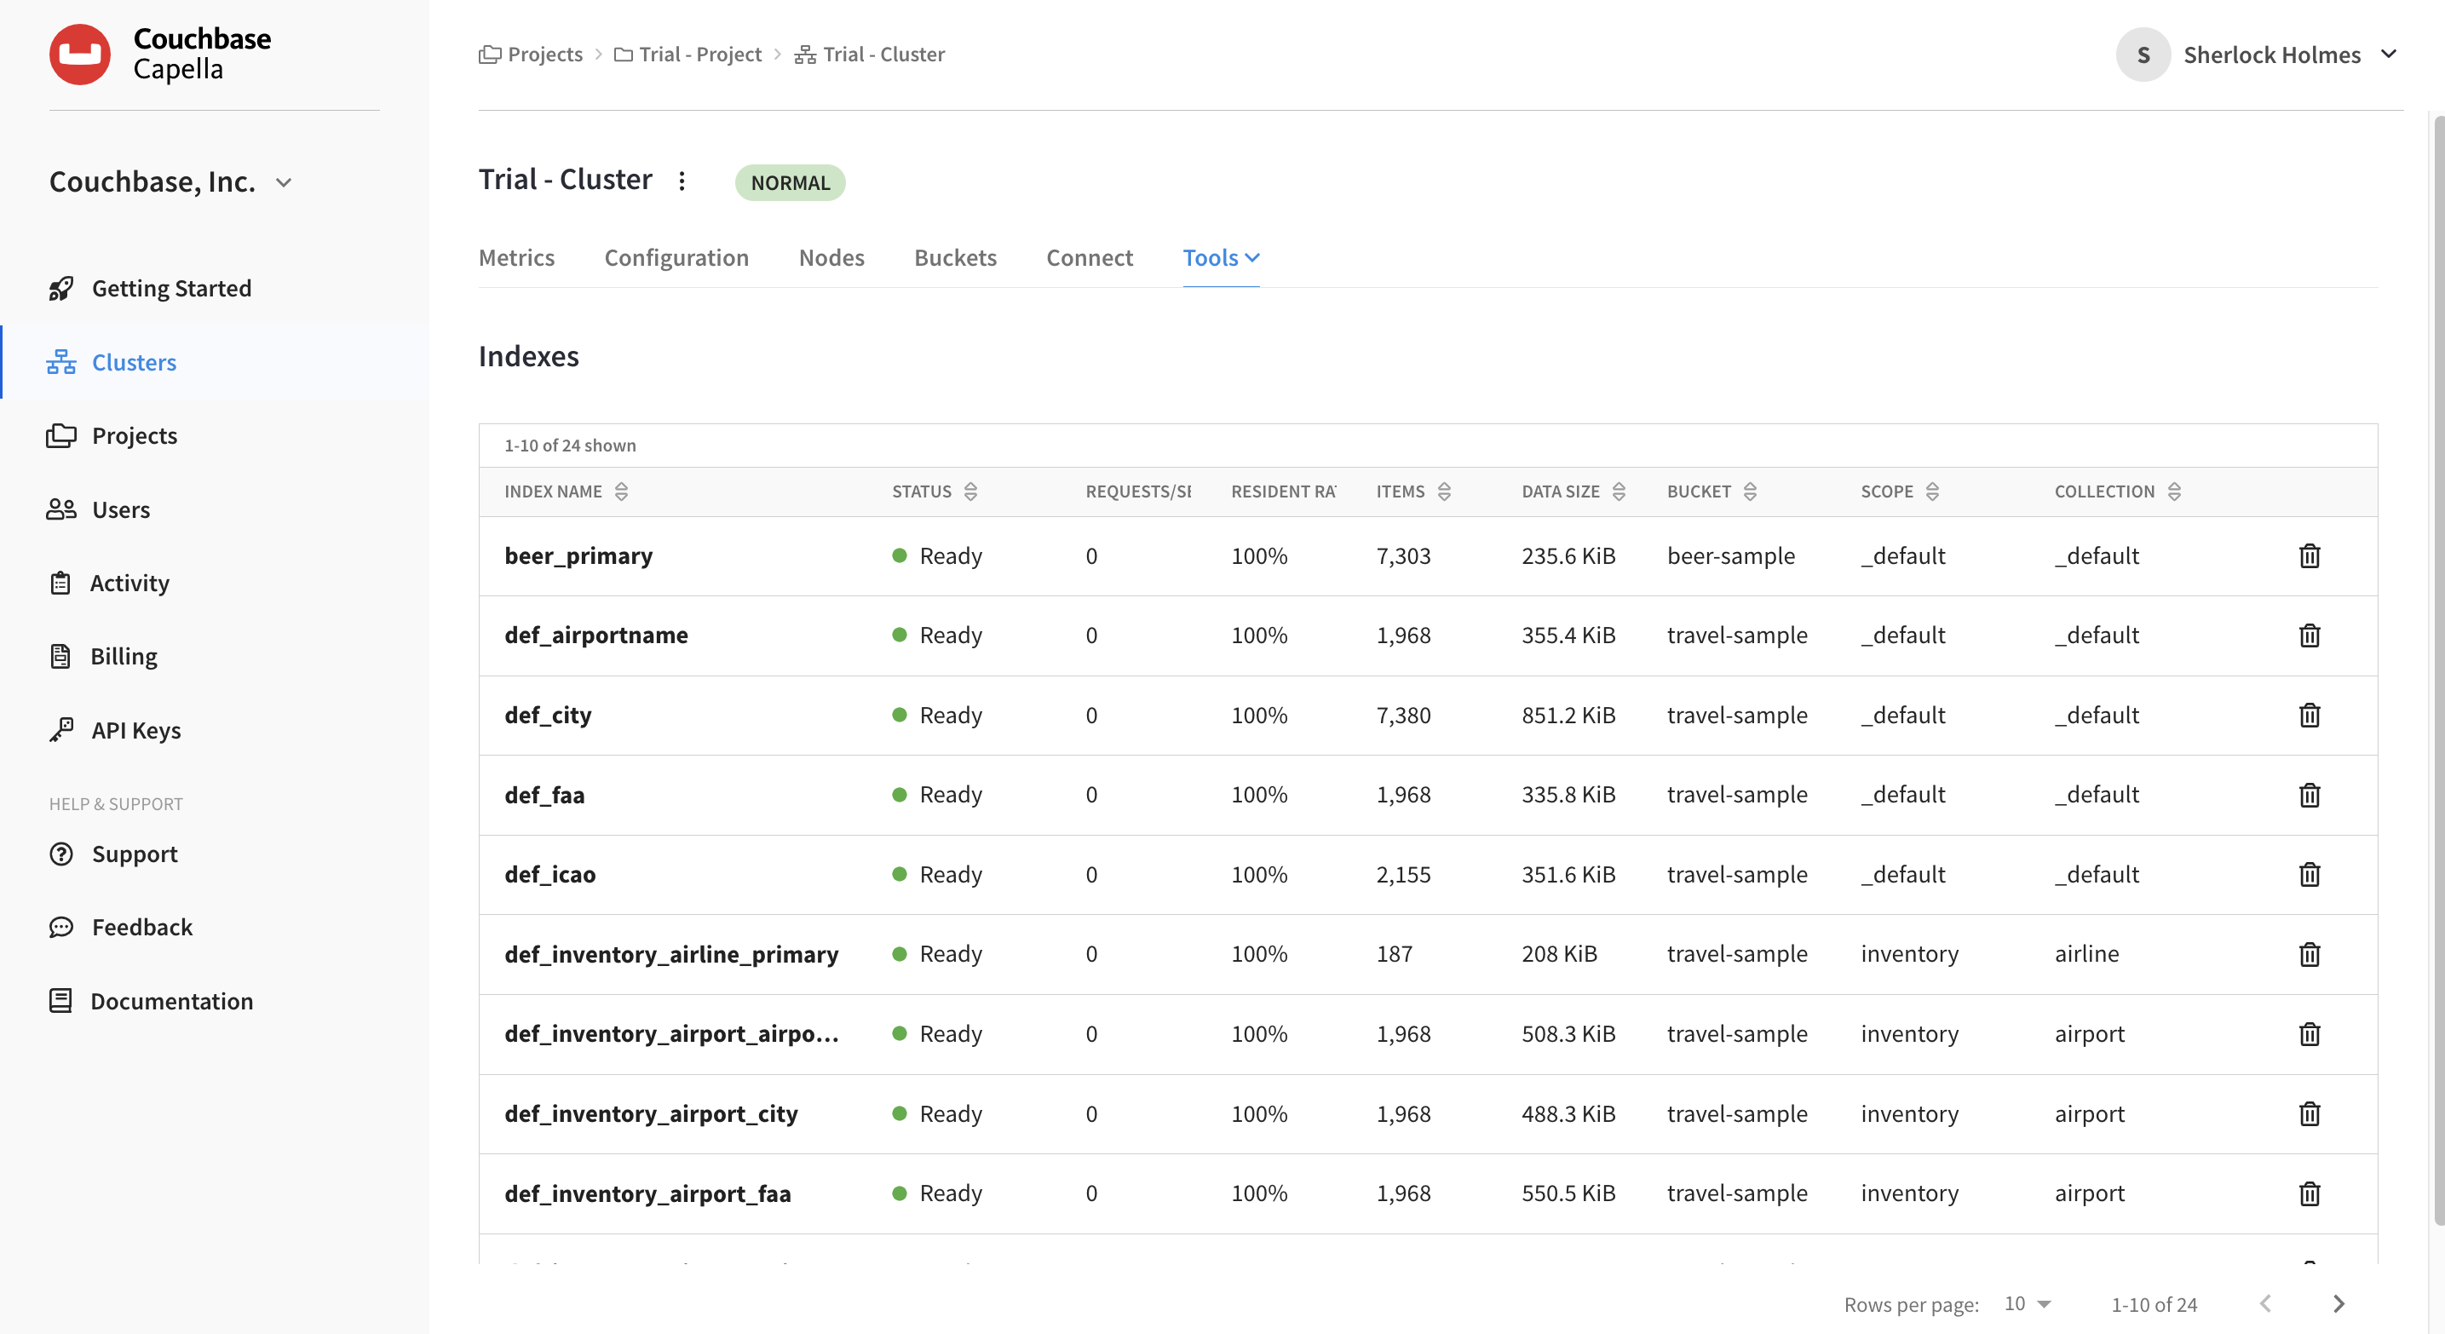Open the three-dot menu beside Trial - Cluster

(x=682, y=181)
